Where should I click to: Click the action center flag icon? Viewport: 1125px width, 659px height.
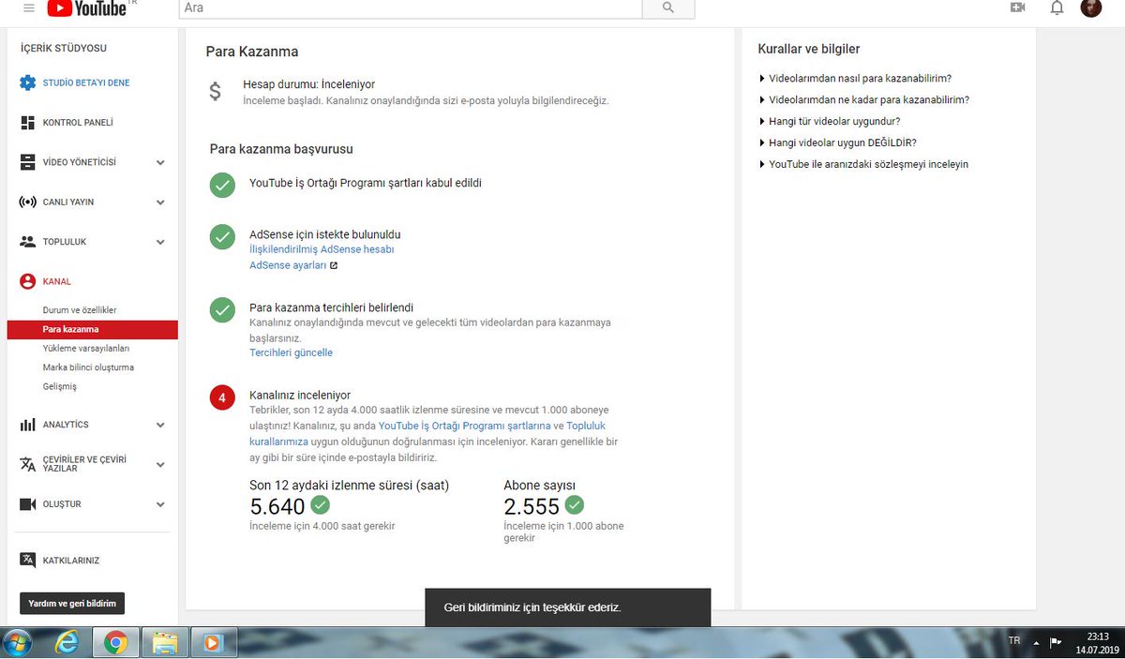[1056, 642]
